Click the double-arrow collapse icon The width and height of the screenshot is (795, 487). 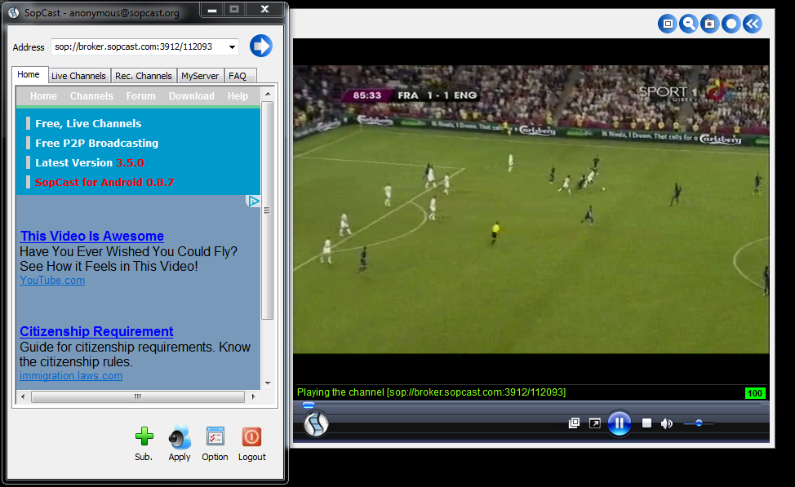[x=753, y=24]
